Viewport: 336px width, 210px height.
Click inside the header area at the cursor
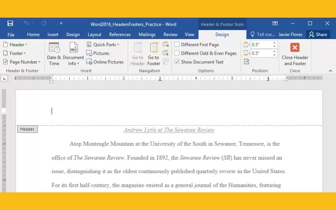(52, 111)
